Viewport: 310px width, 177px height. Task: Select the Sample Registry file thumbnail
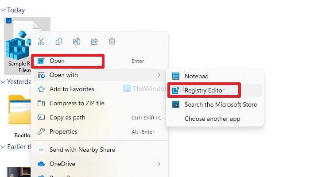pyautogui.click(x=18, y=40)
